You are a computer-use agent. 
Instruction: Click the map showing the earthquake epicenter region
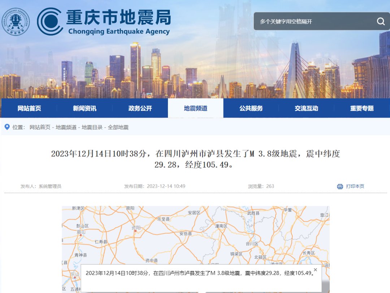point(195,234)
